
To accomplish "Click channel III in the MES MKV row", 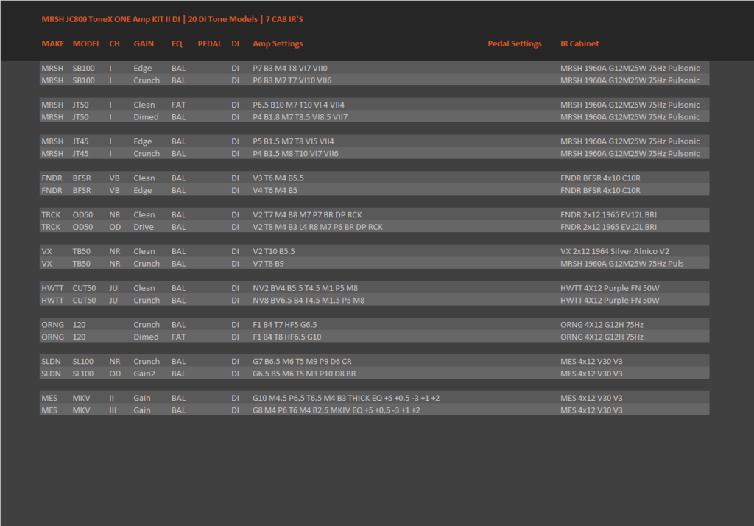I will [x=113, y=410].
